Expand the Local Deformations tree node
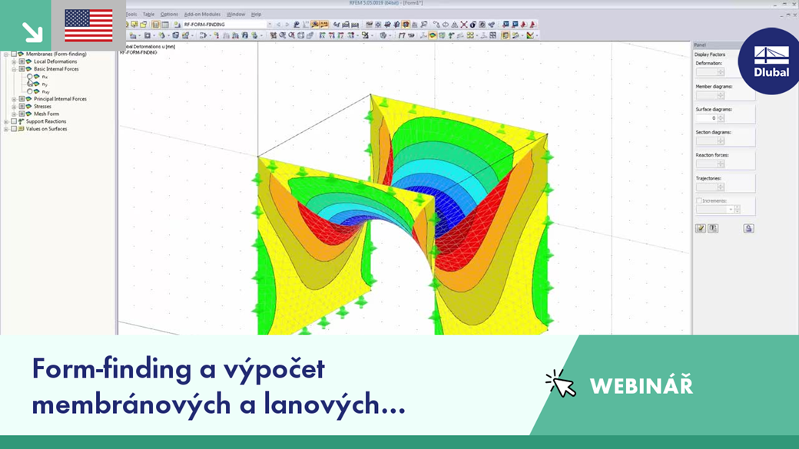Viewport: 799px width, 449px height. point(15,61)
